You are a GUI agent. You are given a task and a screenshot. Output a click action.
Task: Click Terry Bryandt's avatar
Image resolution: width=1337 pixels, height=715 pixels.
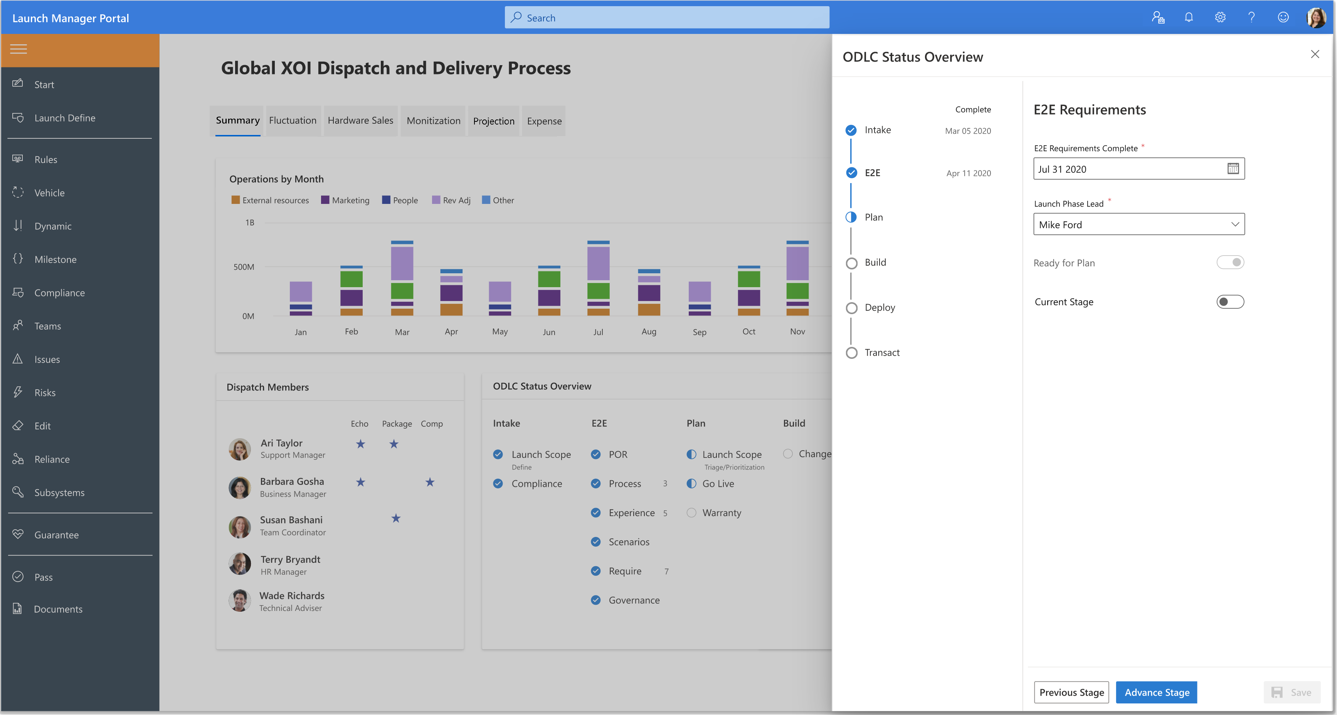pyautogui.click(x=239, y=564)
